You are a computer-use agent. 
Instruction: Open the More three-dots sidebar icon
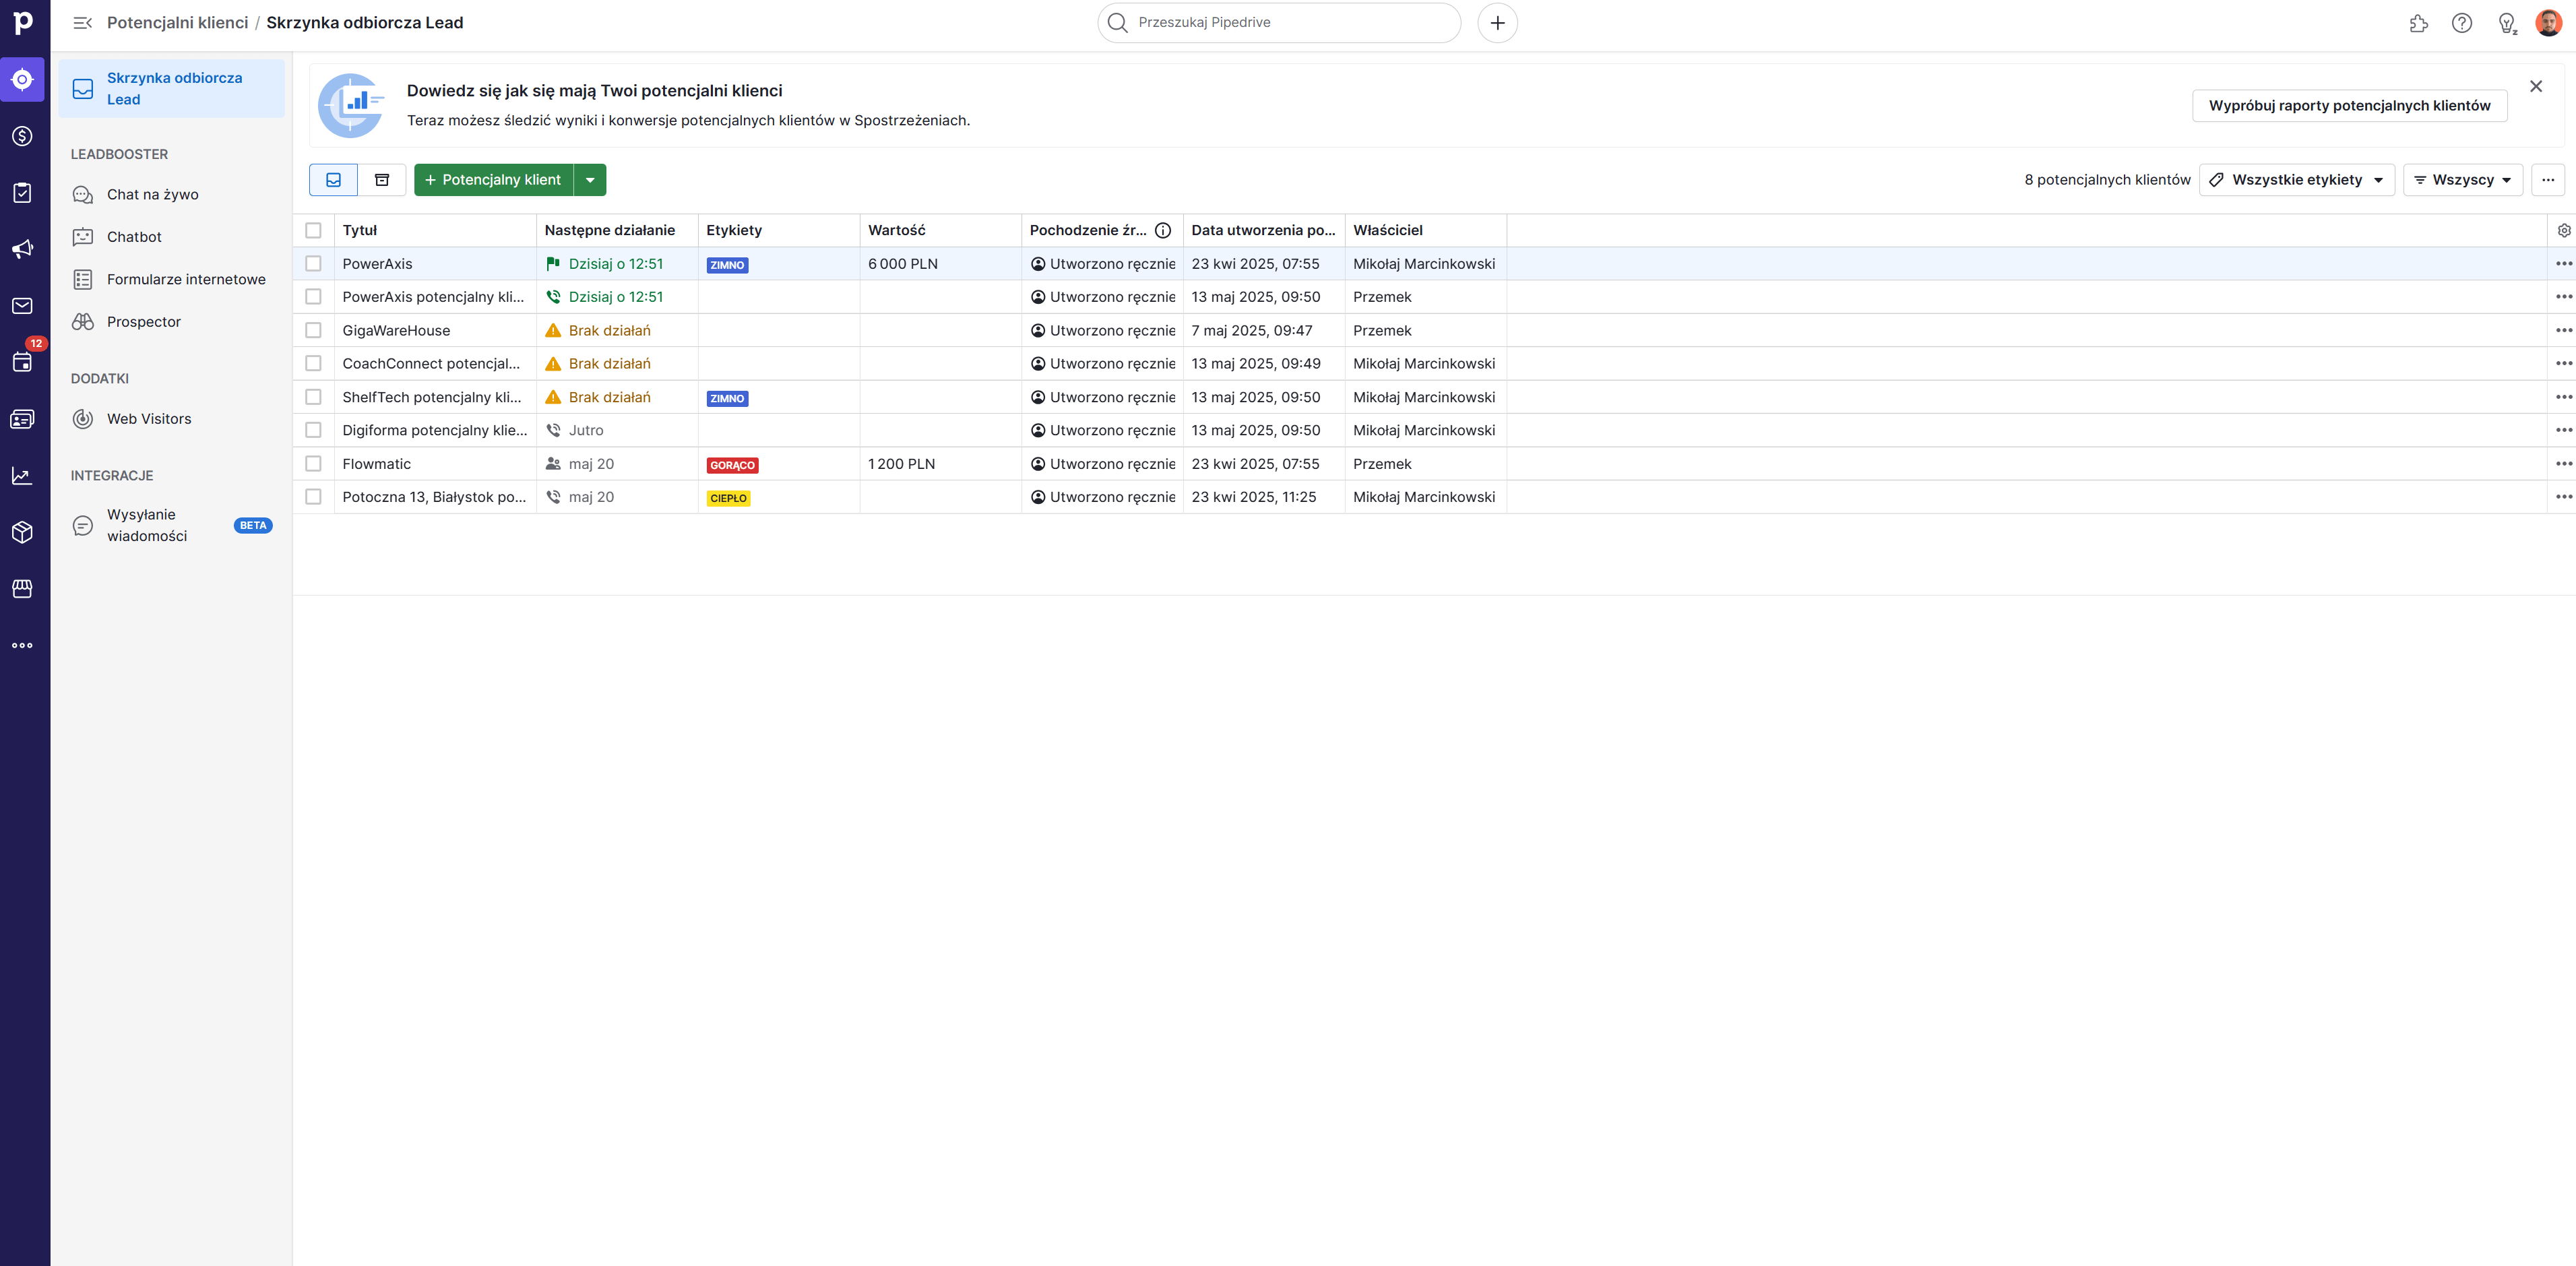click(x=22, y=645)
